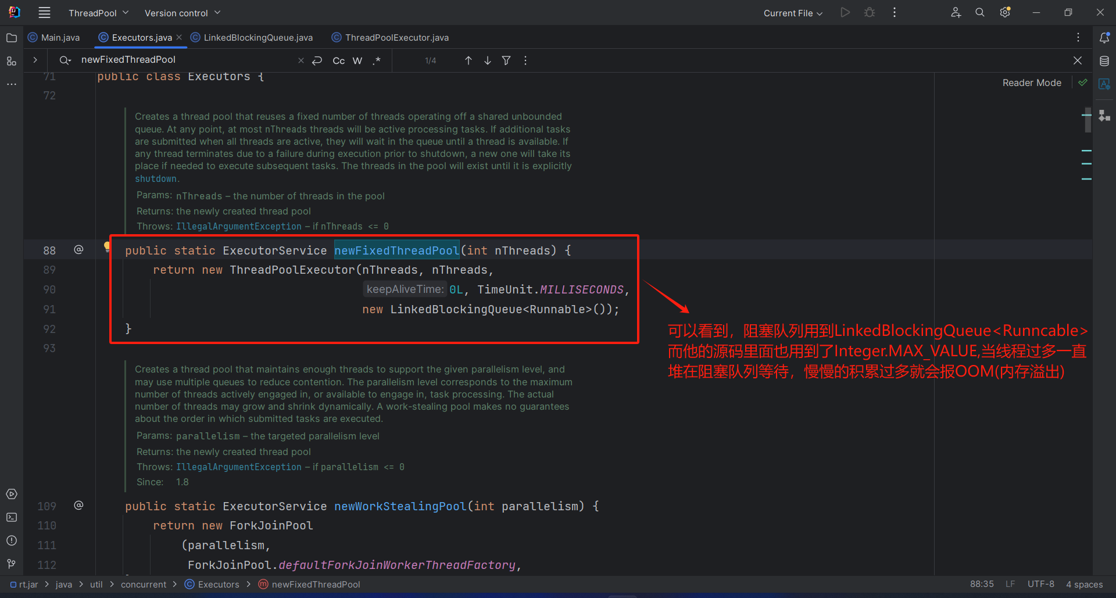Open the Problems tool window

[11, 540]
